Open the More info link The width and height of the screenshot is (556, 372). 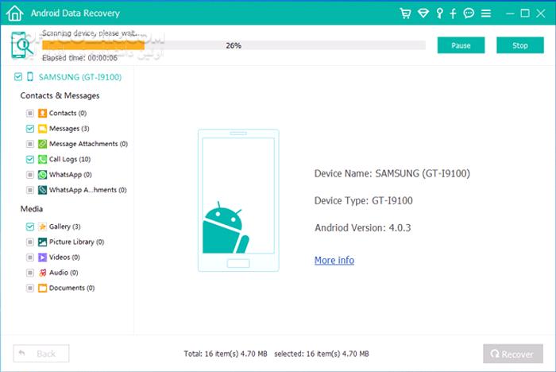point(334,260)
